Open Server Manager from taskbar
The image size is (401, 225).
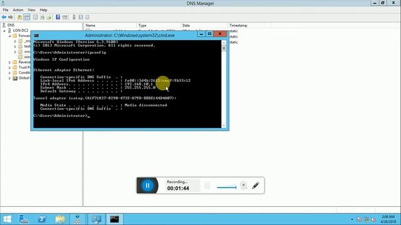[24, 219]
